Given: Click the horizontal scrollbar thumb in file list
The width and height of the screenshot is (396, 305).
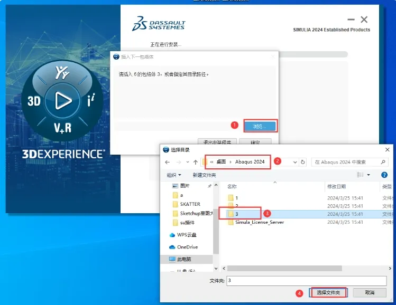Looking at the screenshot, I should (284, 269).
